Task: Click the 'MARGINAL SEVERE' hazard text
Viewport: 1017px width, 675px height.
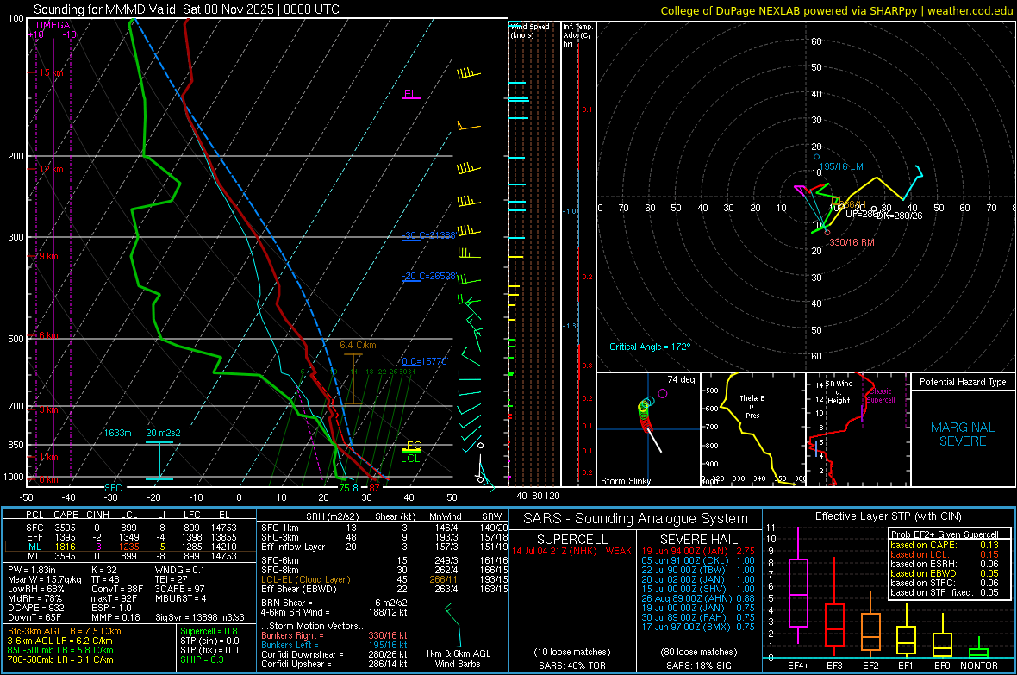Action: click(963, 434)
